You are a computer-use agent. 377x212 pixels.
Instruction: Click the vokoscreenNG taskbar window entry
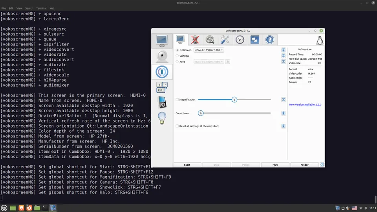click(53, 208)
